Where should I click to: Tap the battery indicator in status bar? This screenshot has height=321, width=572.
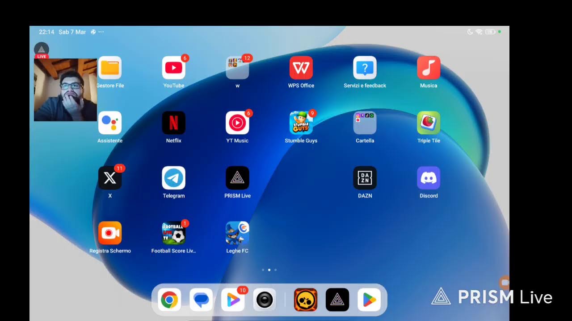pos(491,32)
